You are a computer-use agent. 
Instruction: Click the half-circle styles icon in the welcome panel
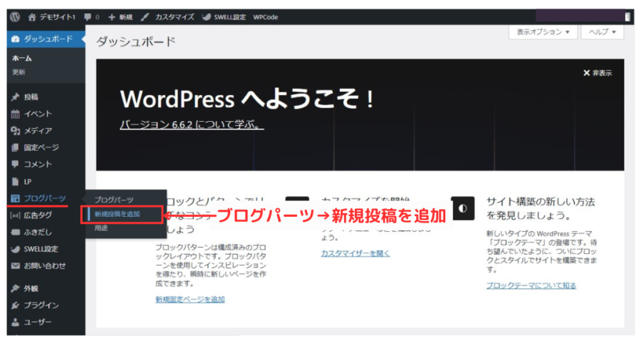pos(463,208)
